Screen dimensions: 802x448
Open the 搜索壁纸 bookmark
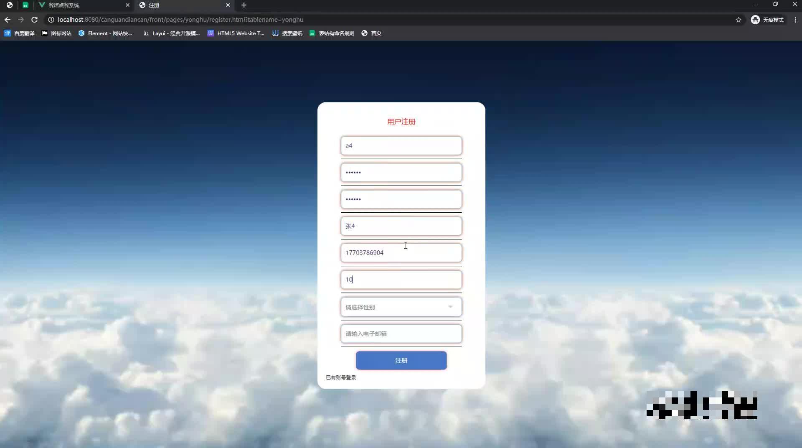click(x=287, y=33)
